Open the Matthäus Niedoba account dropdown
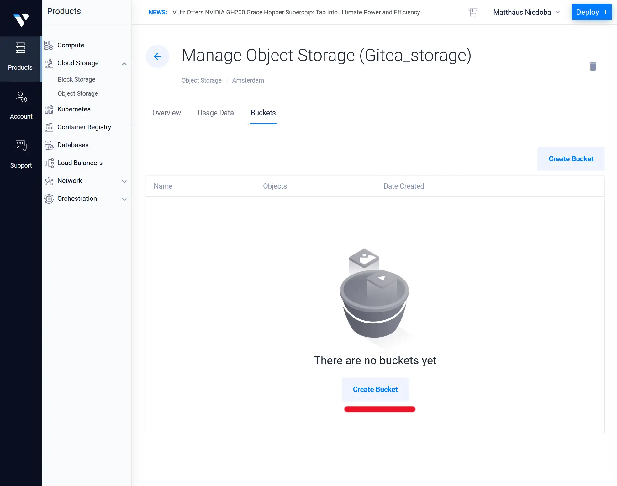This screenshot has width=617, height=486. [527, 12]
